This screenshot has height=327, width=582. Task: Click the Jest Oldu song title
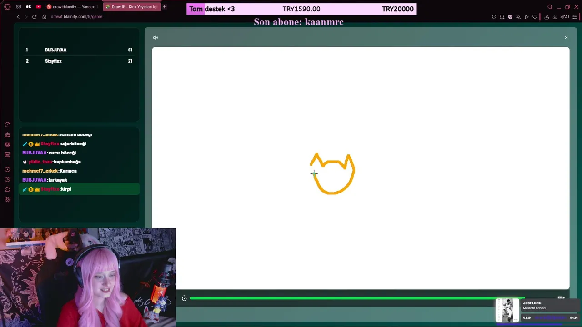tap(532, 303)
